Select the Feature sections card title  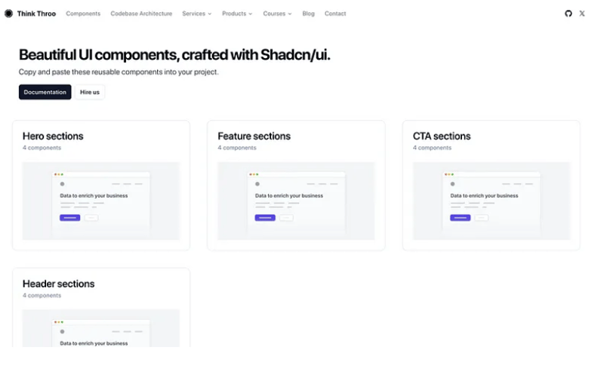click(x=254, y=136)
